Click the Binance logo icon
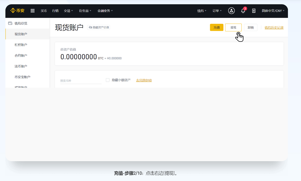Screen dimensions: 301x181 point(13,11)
